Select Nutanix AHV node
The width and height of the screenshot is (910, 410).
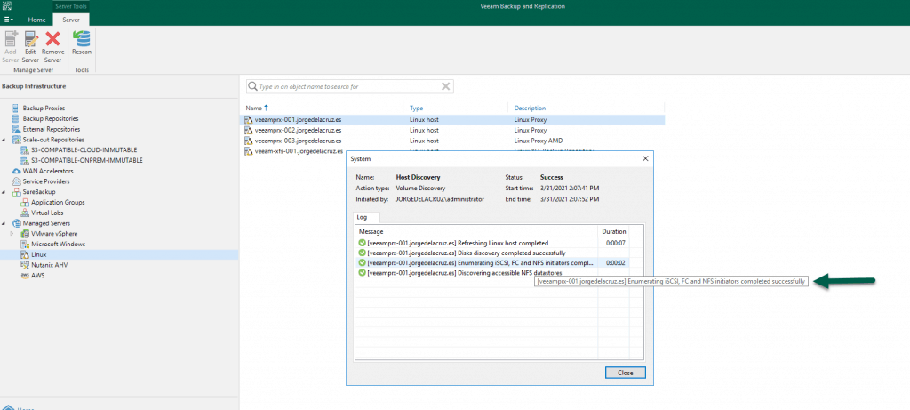[50, 265]
